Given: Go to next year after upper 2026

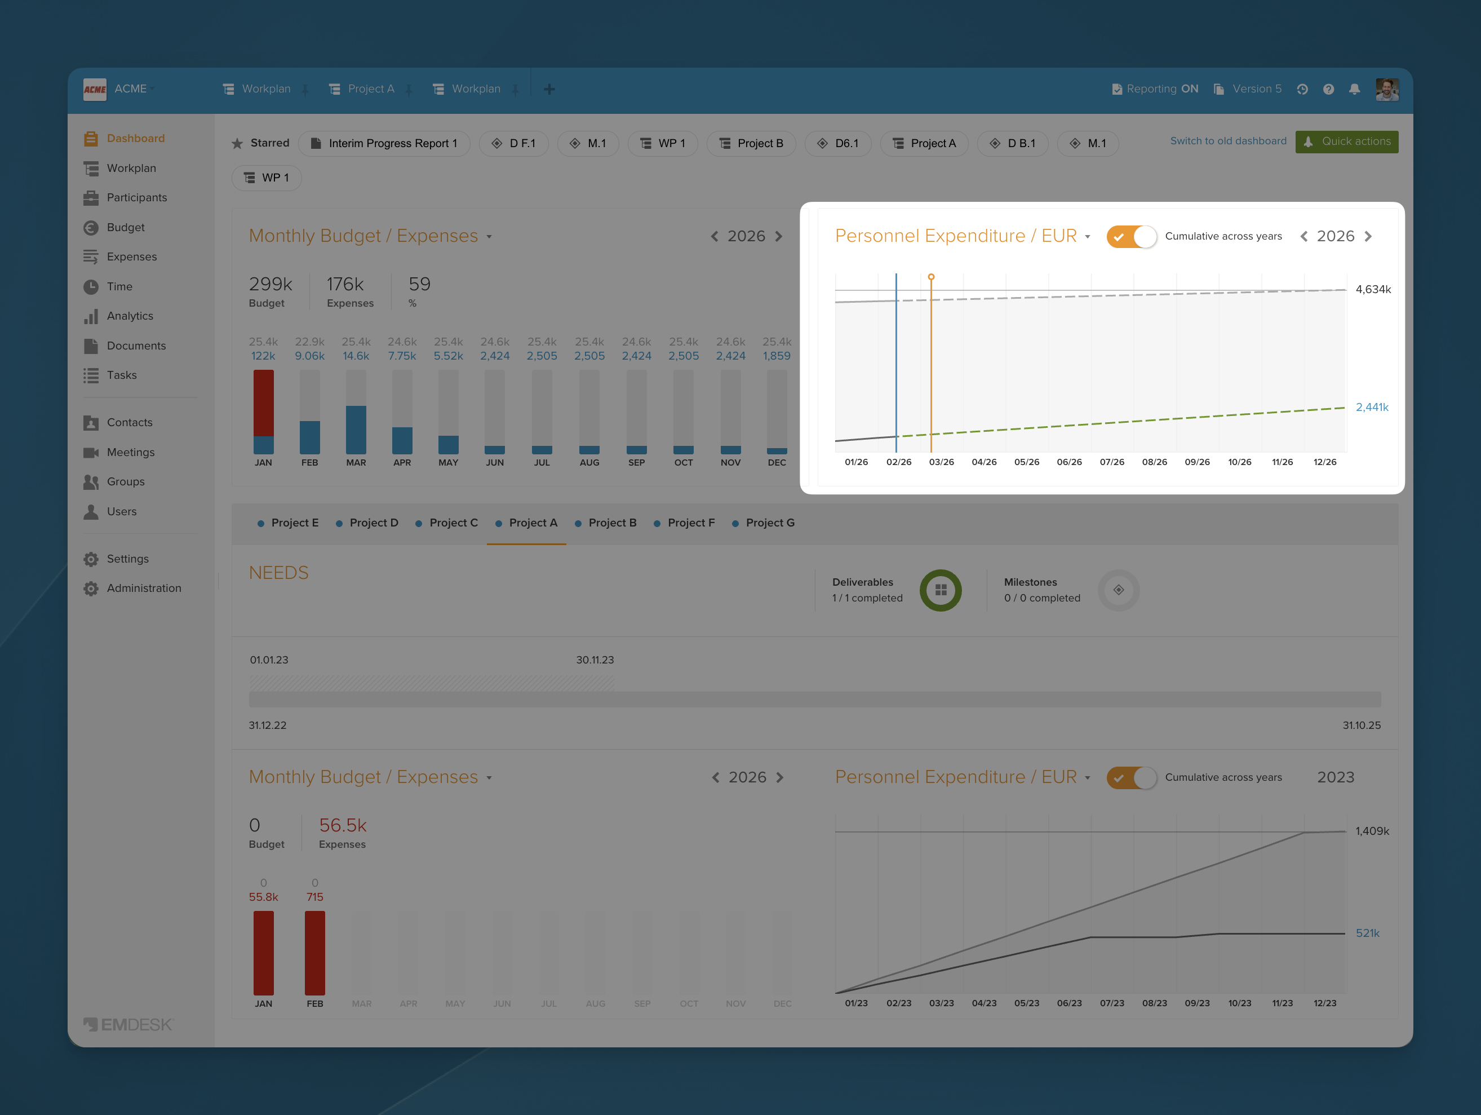Looking at the screenshot, I should point(779,236).
